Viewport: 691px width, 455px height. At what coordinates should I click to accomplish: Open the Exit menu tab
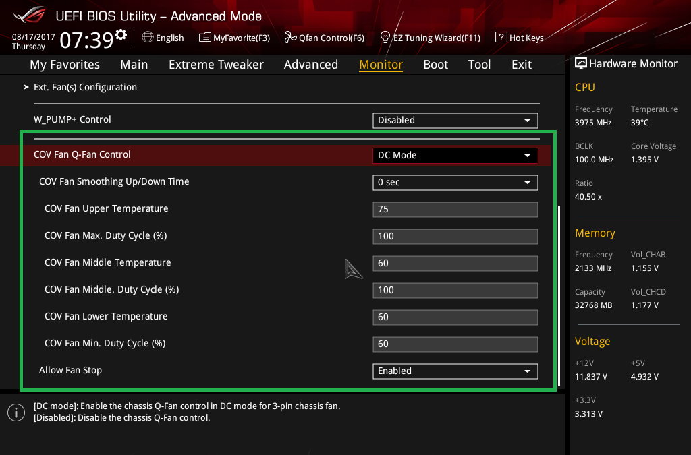pos(522,65)
